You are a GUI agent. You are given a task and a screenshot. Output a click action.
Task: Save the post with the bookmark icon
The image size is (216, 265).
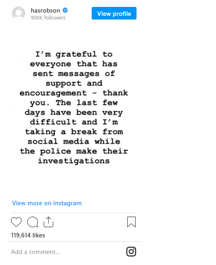pyautogui.click(x=132, y=222)
